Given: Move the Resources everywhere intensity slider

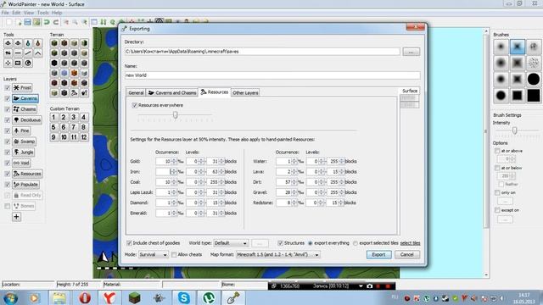Looking at the screenshot, I should [176, 115].
